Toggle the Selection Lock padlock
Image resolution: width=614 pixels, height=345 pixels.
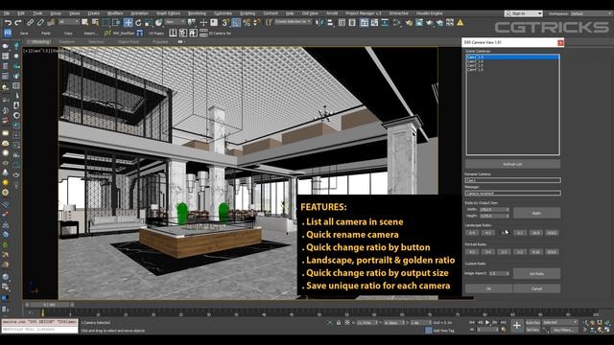pos(339,322)
